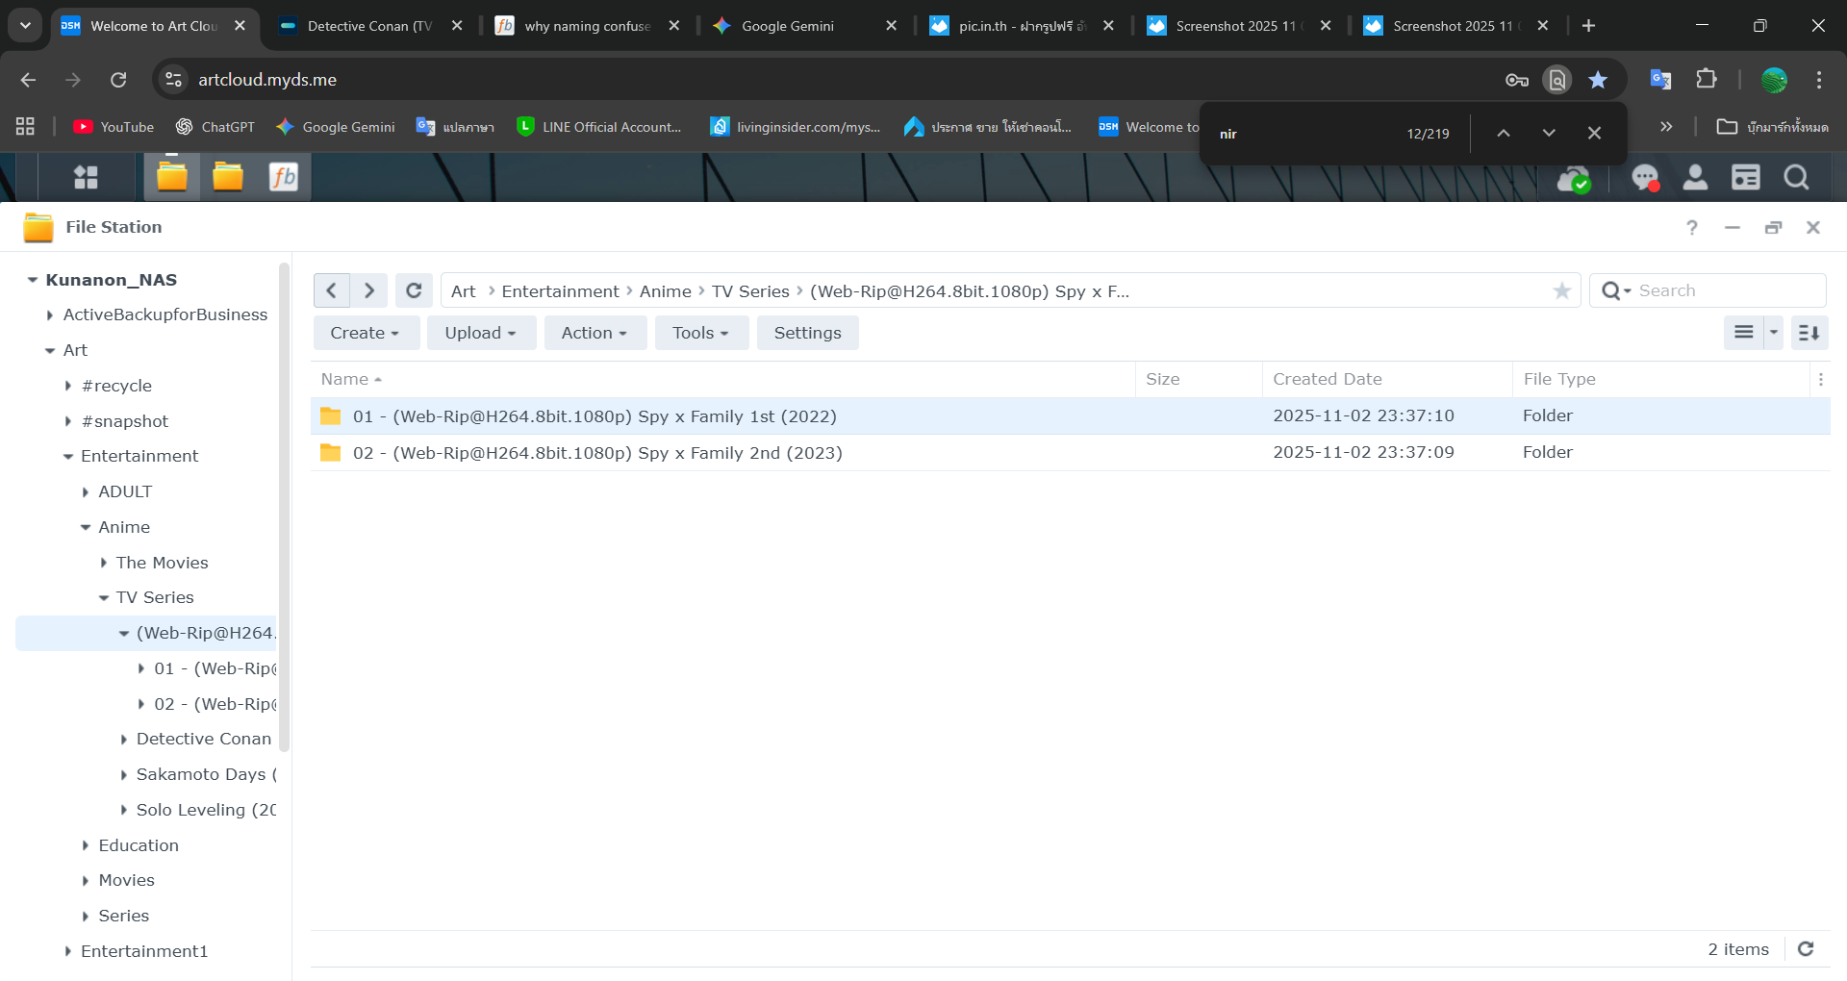
Task: Open the DSM notifications chat bubble icon
Action: (x=1645, y=178)
